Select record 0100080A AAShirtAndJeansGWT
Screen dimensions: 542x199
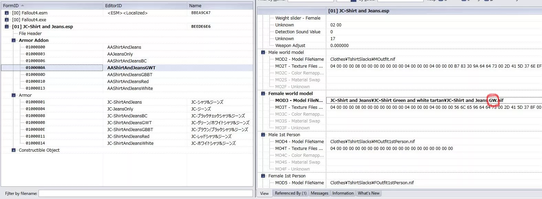pos(127,68)
